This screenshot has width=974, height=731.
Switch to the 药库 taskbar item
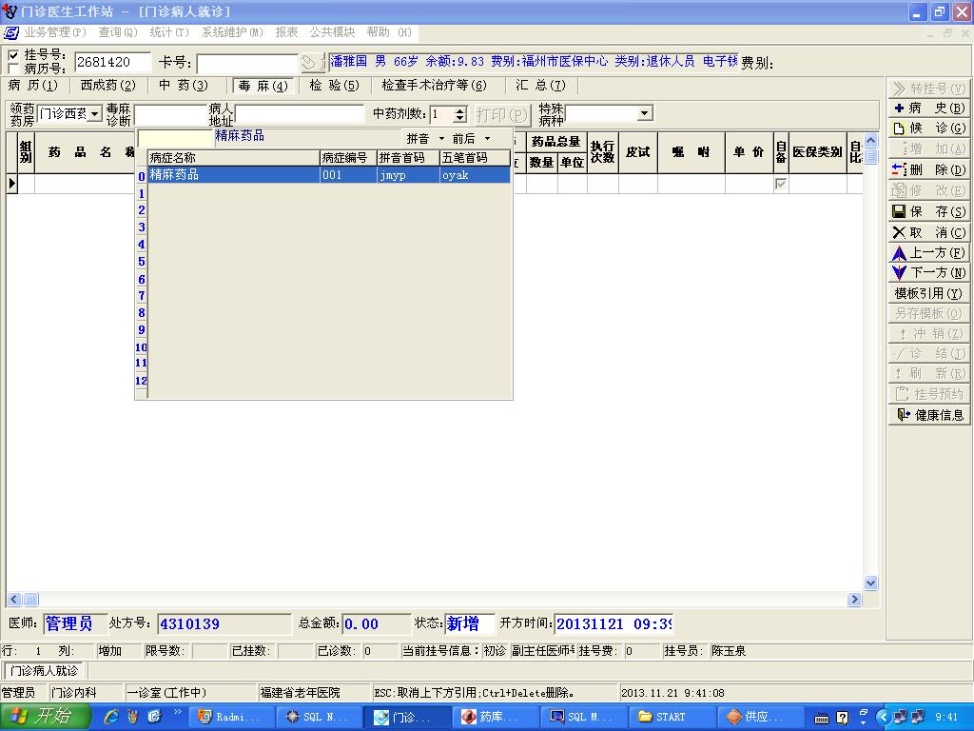click(494, 717)
